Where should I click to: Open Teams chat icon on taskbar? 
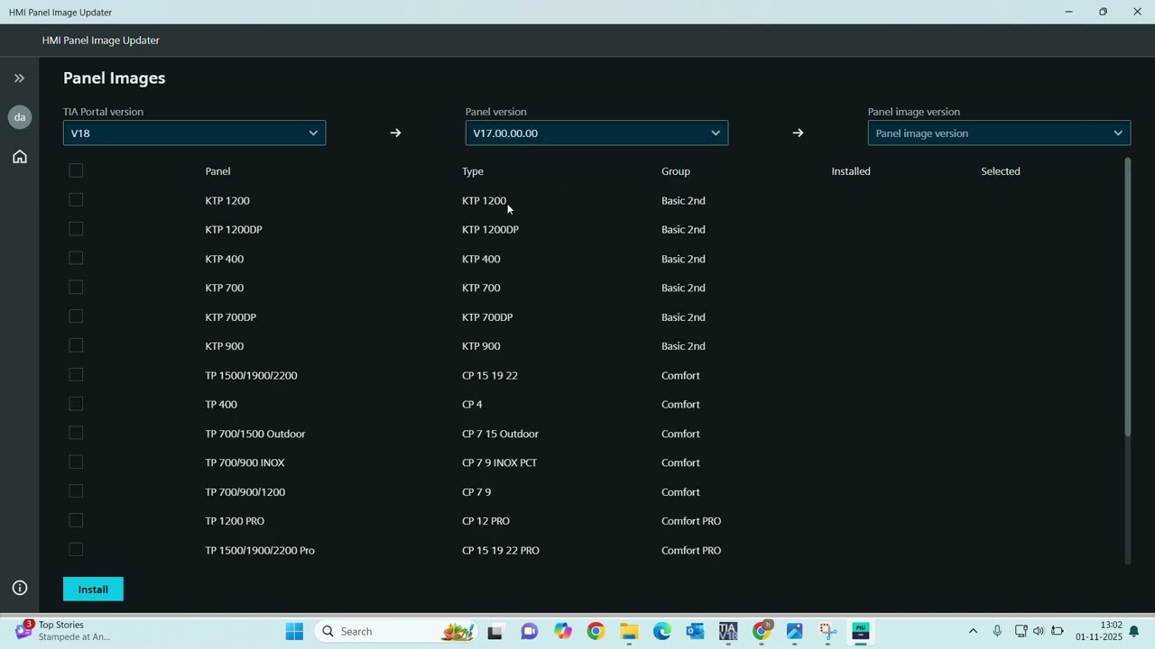[529, 632]
